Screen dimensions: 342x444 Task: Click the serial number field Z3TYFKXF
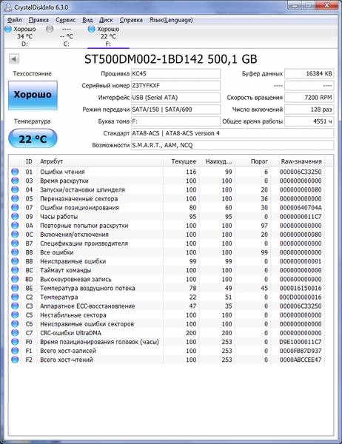(175, 86)
